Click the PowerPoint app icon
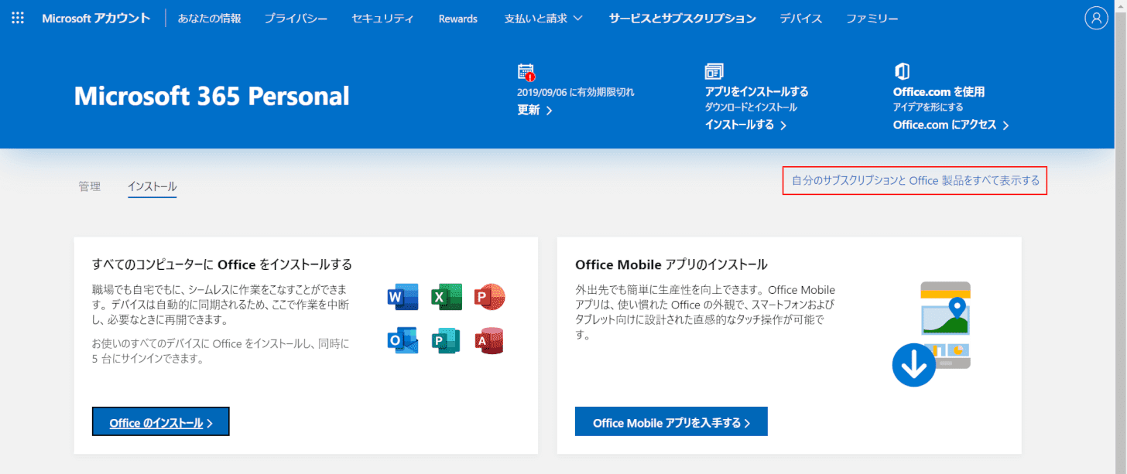1127x474 pixels. click(x=489, y=297)
